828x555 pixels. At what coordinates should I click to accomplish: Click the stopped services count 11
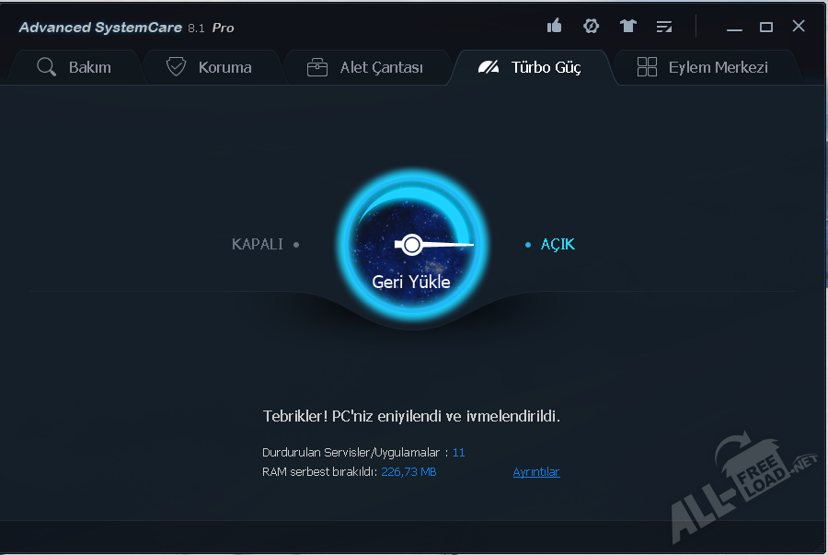458,453
